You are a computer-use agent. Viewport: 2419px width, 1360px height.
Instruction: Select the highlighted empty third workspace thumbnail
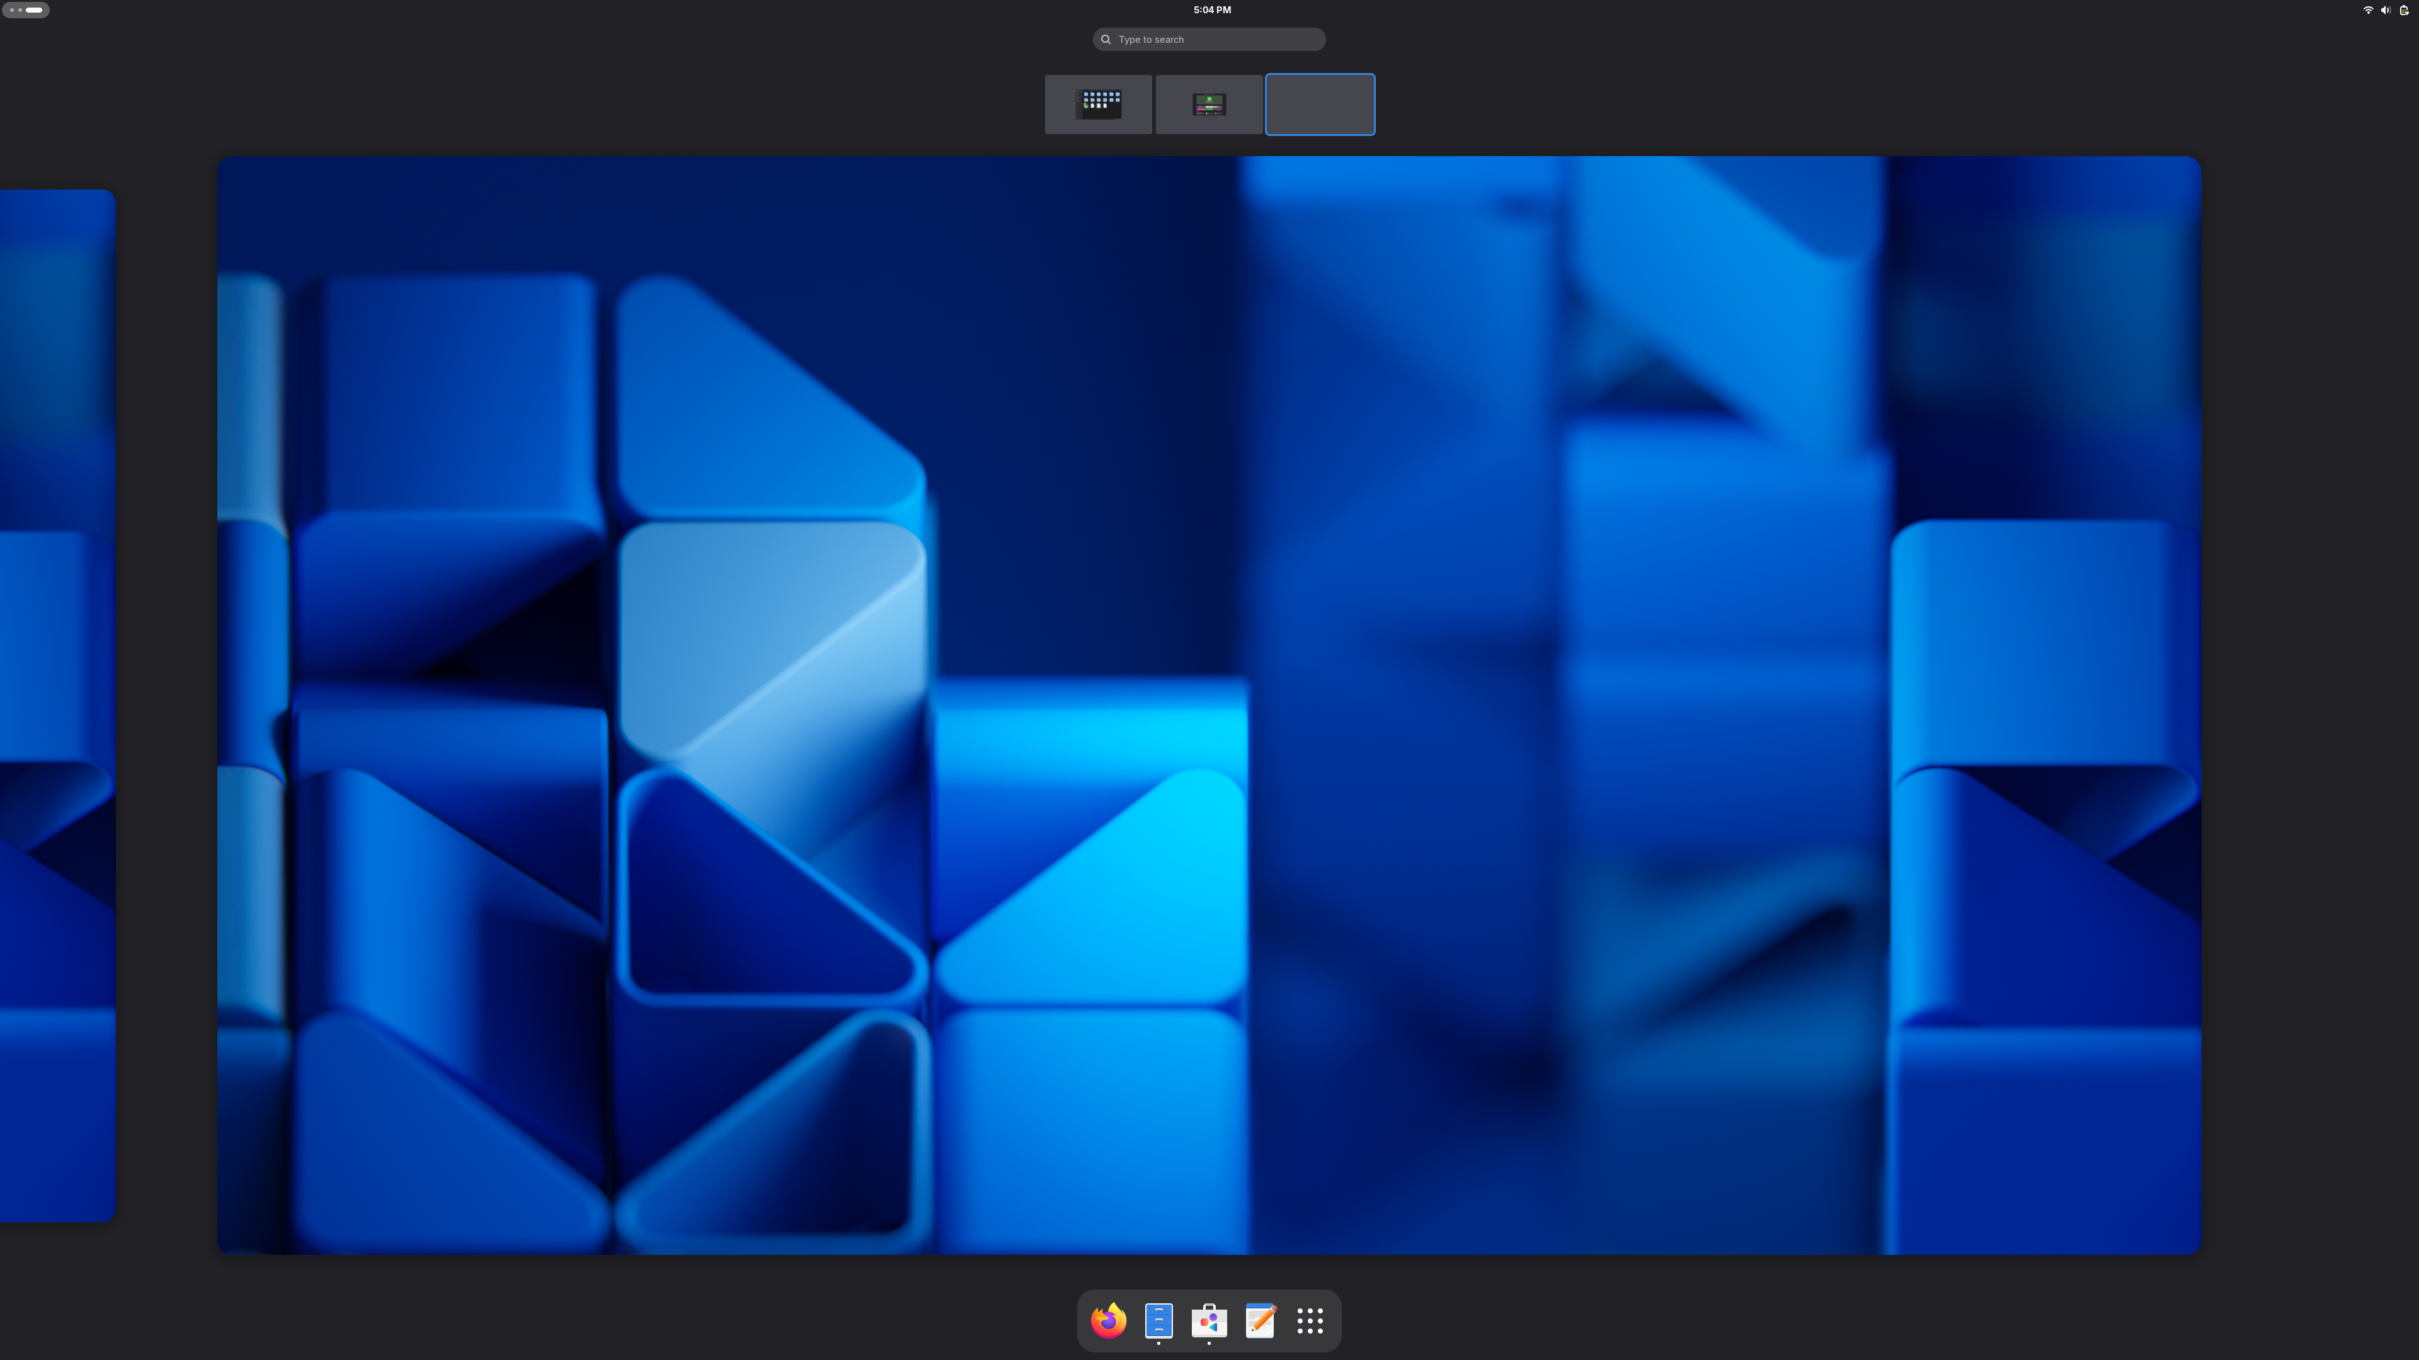(1319, 104)
